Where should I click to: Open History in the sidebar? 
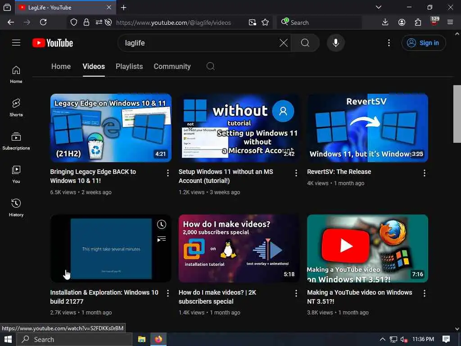tap(16, 207)
